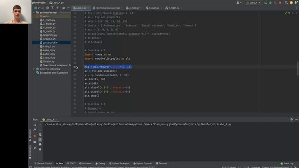
Task: Click the restore layout icon in Run panel
Action: click(35, 142)
